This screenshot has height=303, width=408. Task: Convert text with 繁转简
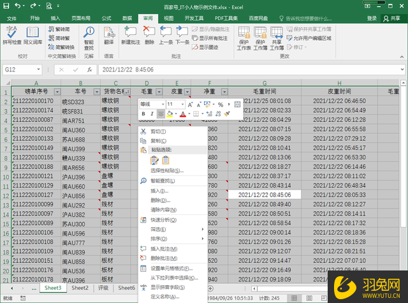pos(59,29)
